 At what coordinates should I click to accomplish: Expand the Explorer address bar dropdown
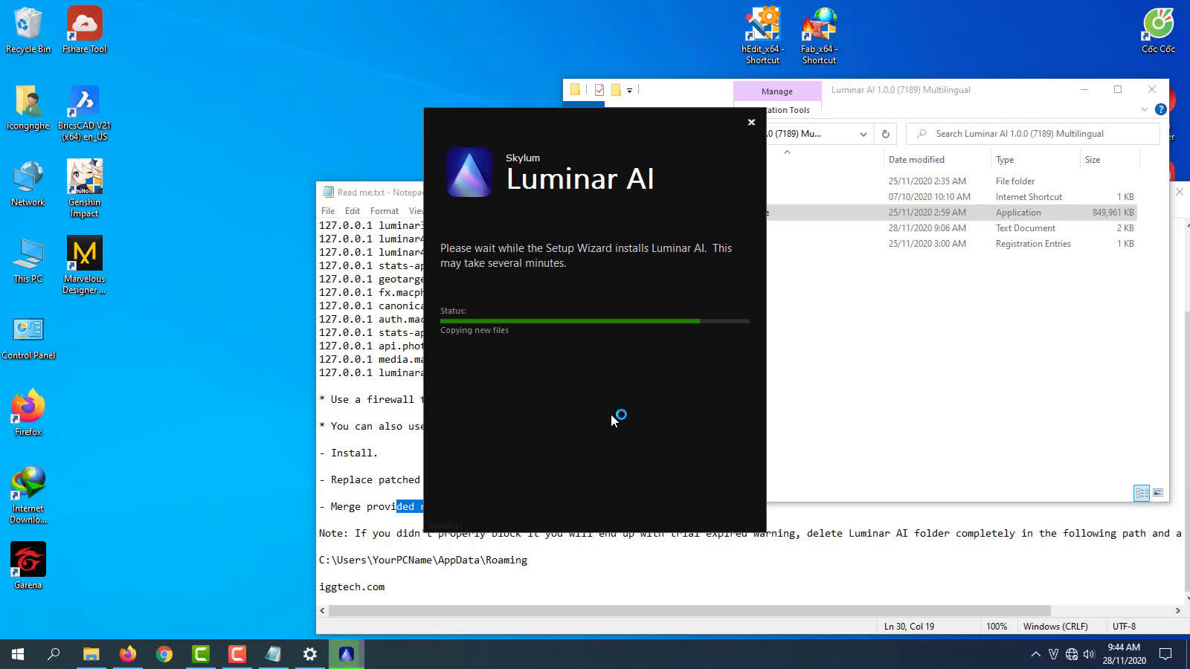click(863, 135)
